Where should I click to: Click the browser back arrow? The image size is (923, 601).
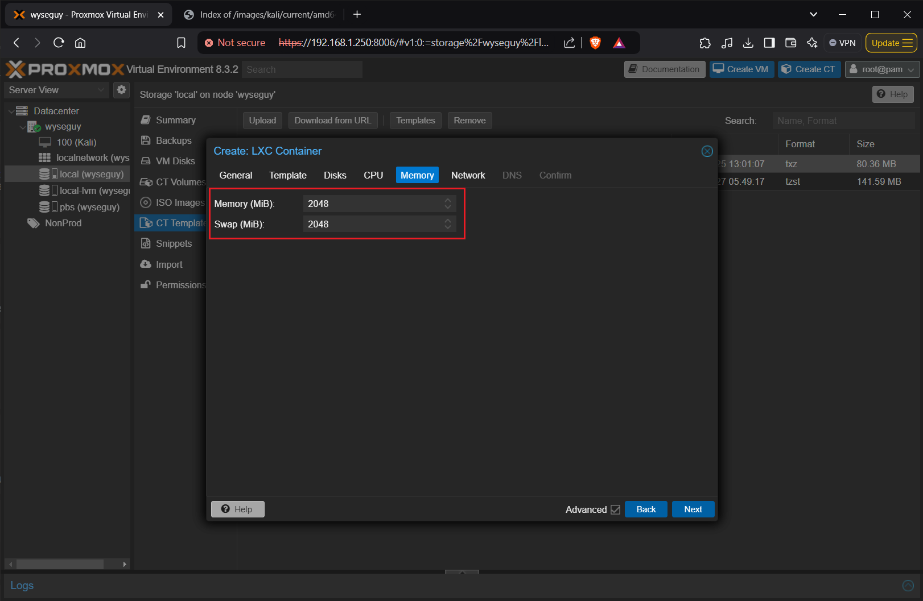[x=17, y=43]
